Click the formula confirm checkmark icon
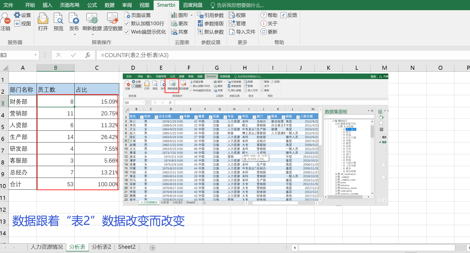470x253 pixels. 73,55
